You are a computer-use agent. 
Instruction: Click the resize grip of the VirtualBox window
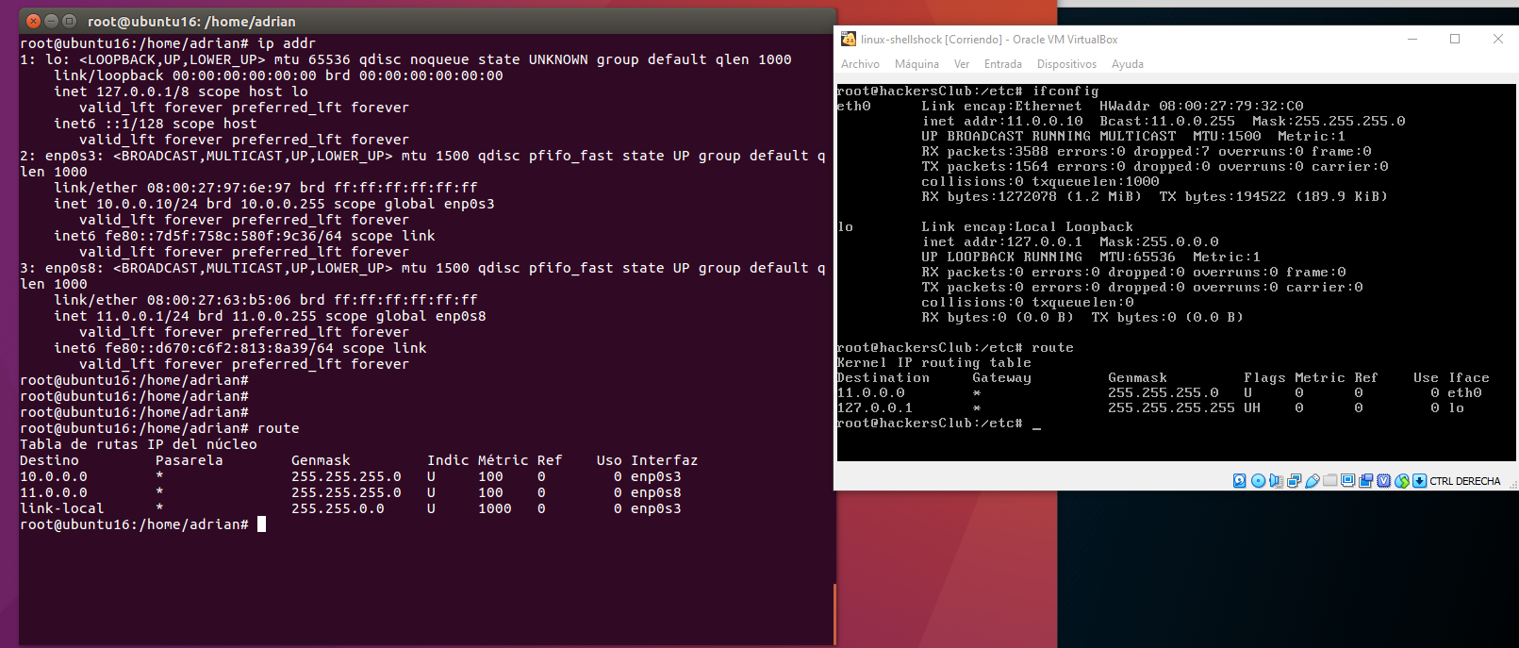[1512, 485]
